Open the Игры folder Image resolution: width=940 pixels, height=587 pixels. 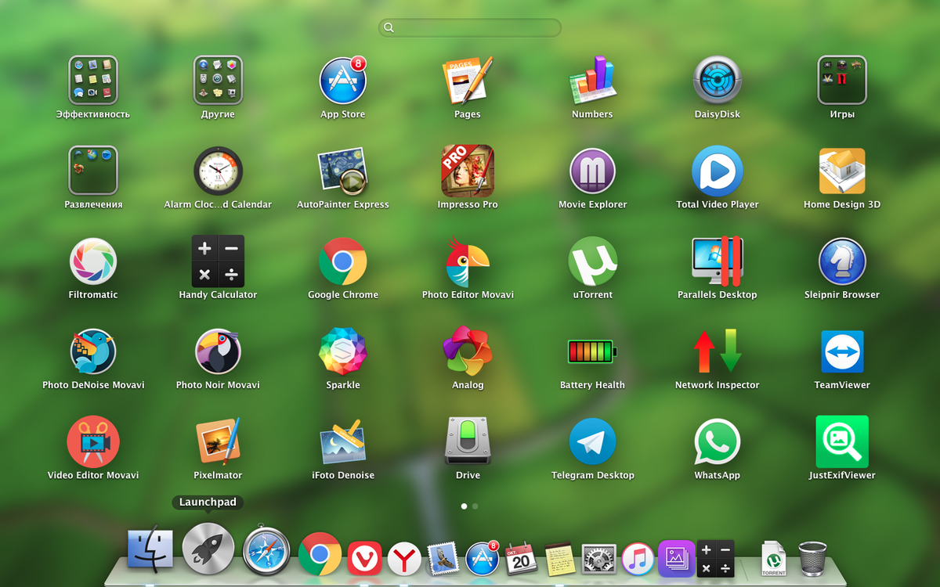tap(842, 80)
